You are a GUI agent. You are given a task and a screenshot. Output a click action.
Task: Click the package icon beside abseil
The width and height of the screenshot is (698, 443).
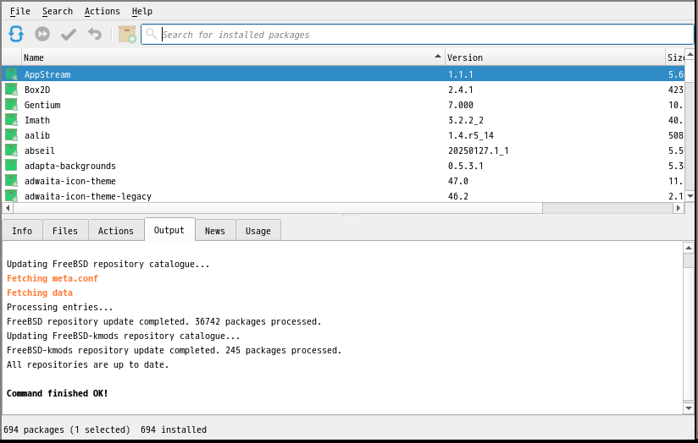pyautogui.click(x=11, y=150)
